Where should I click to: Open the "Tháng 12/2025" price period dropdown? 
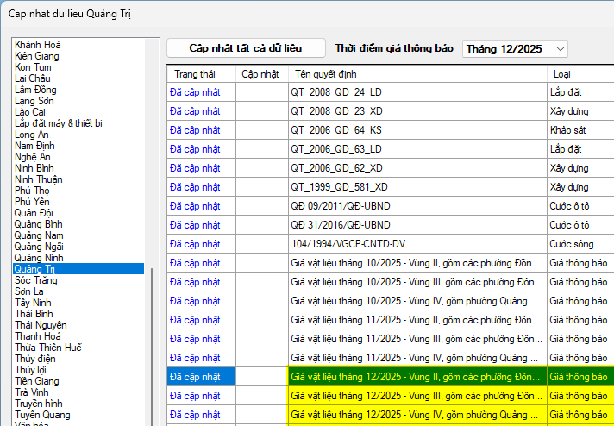(515, 49)
